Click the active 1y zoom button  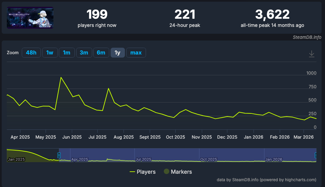pyautogui.click(x=117, y=52)
